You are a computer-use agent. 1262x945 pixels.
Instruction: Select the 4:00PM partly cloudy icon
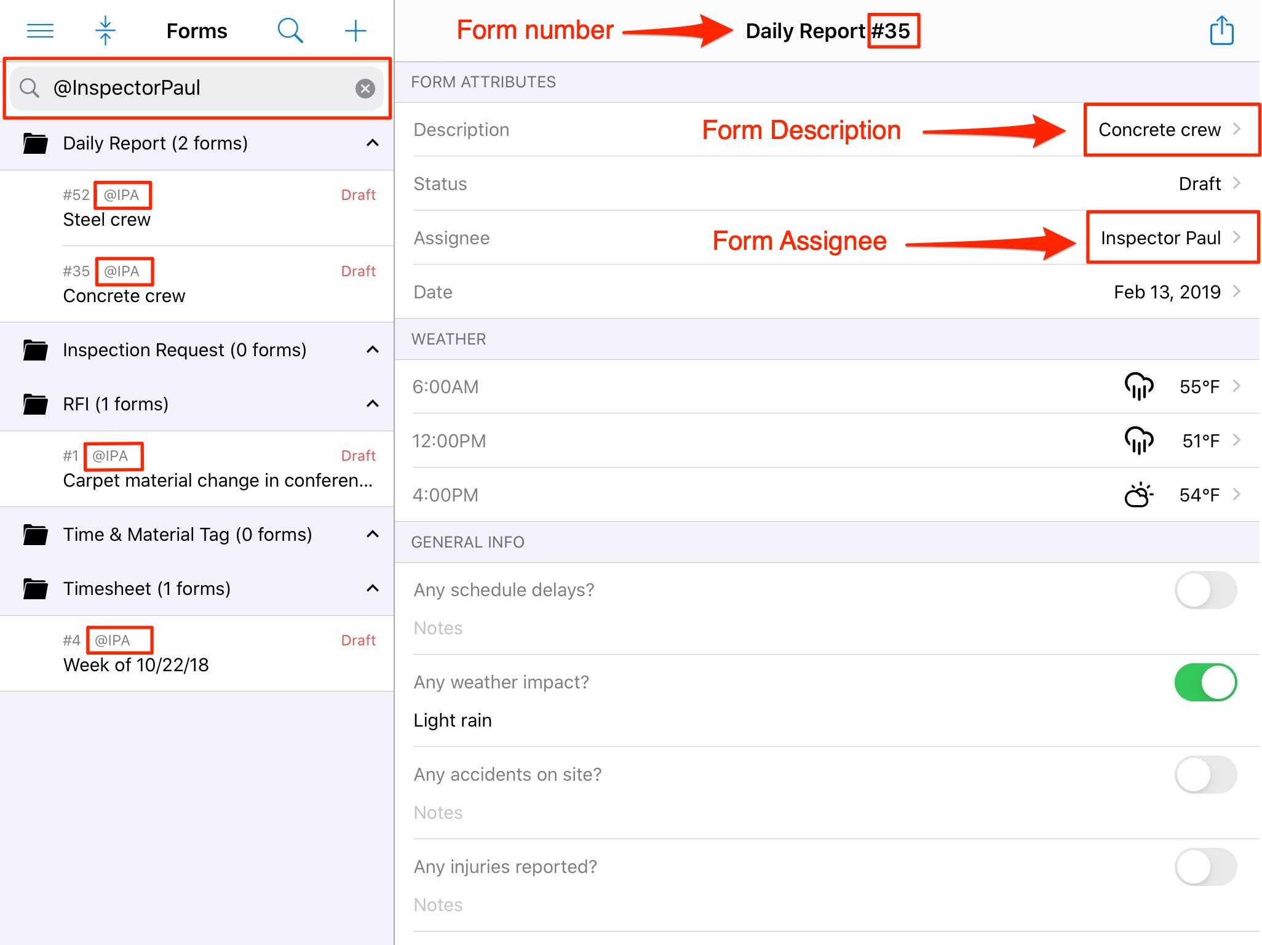pos(1138,495)
